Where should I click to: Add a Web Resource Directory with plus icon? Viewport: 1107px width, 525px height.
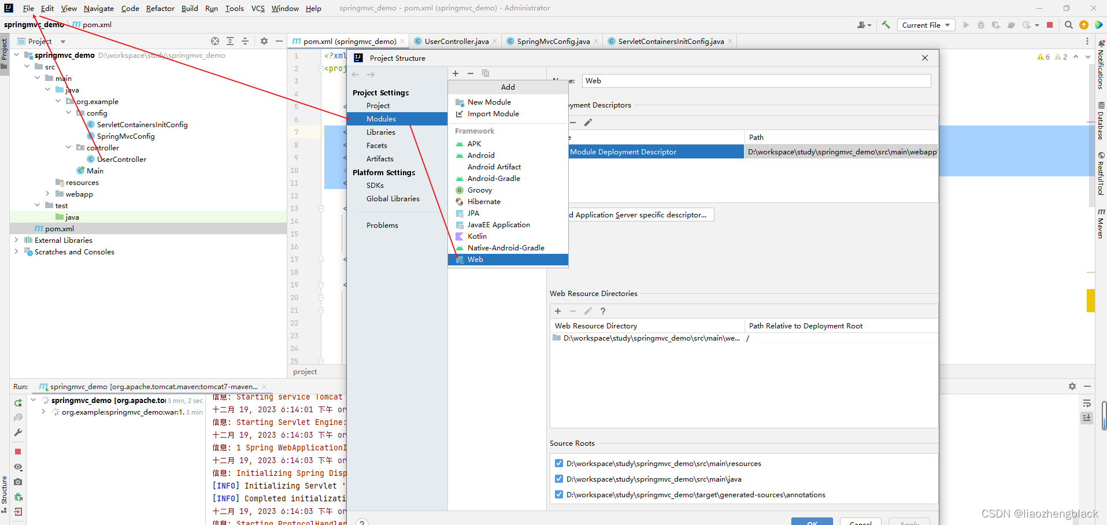point(558,311)
